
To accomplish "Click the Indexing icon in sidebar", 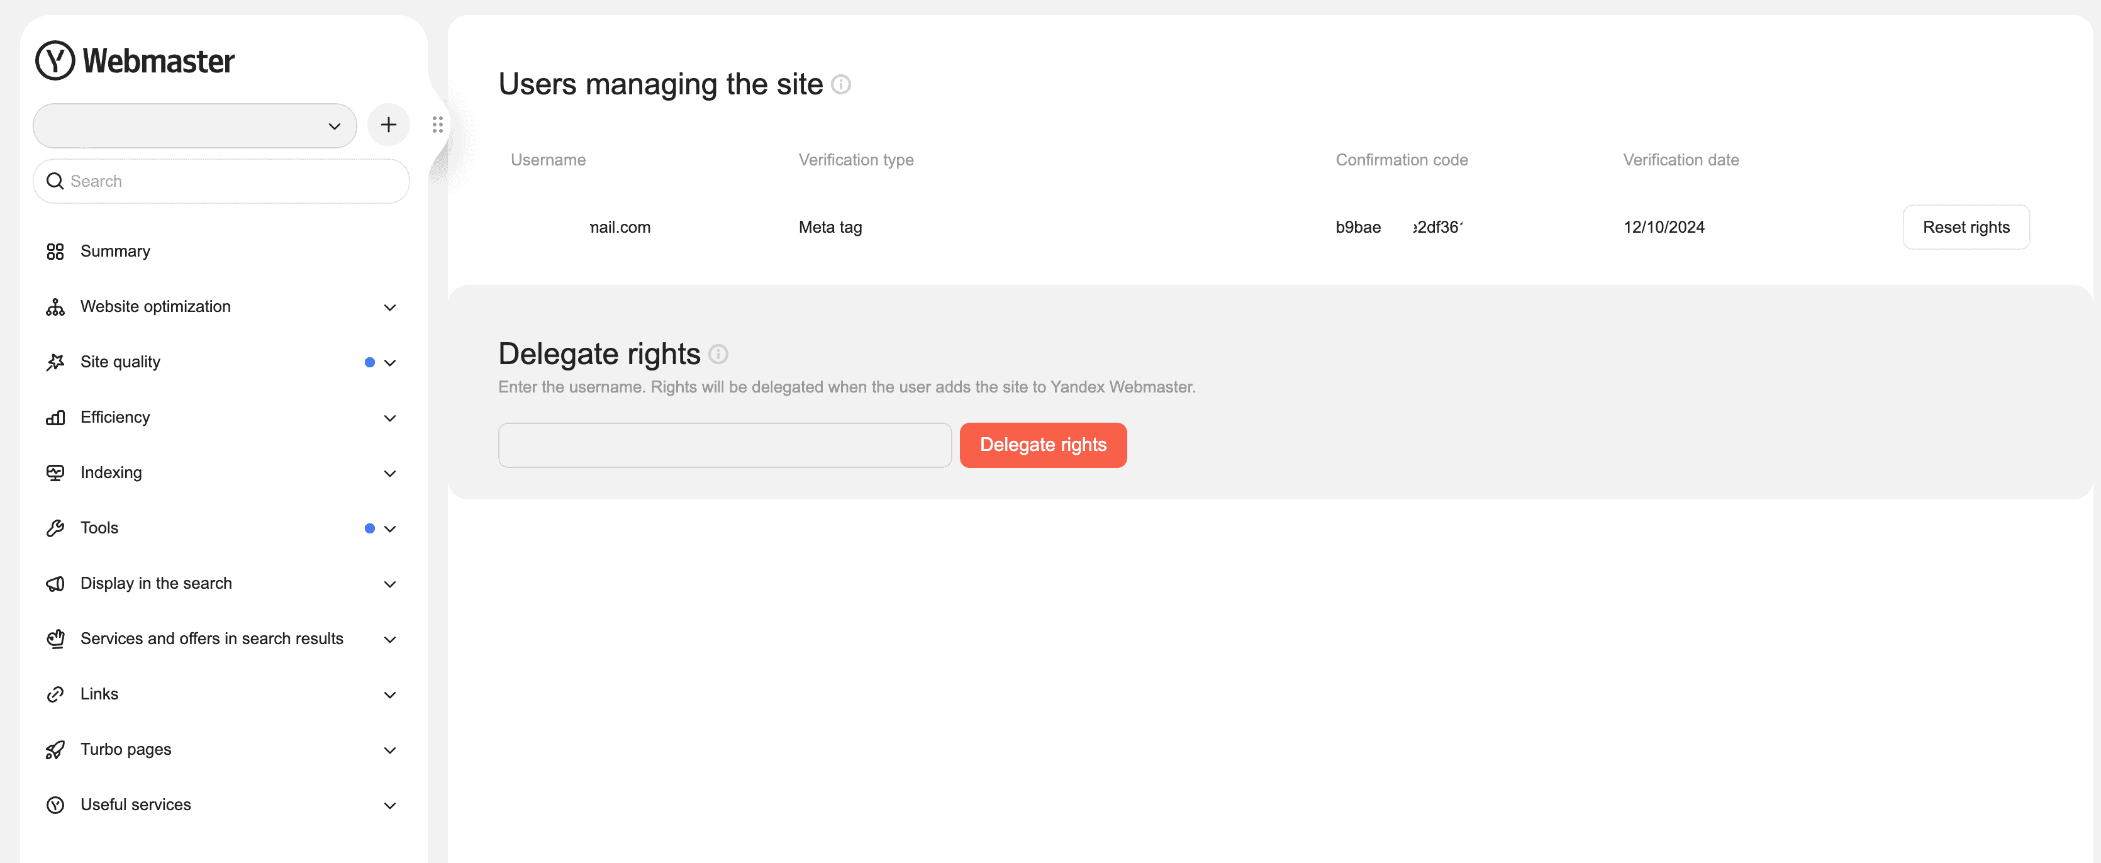I will click(53, 472).
